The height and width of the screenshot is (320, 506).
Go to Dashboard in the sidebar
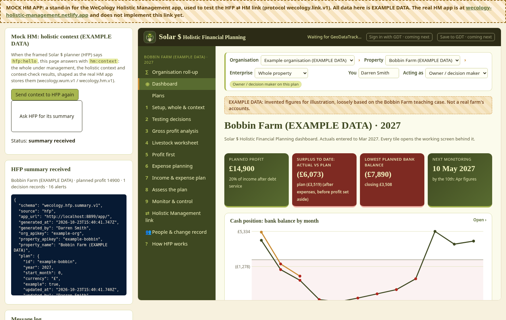(177, 84)
